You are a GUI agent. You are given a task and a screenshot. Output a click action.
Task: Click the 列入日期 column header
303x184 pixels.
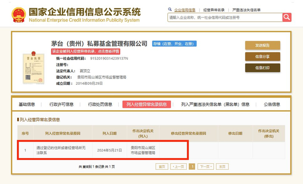[110, 133]
